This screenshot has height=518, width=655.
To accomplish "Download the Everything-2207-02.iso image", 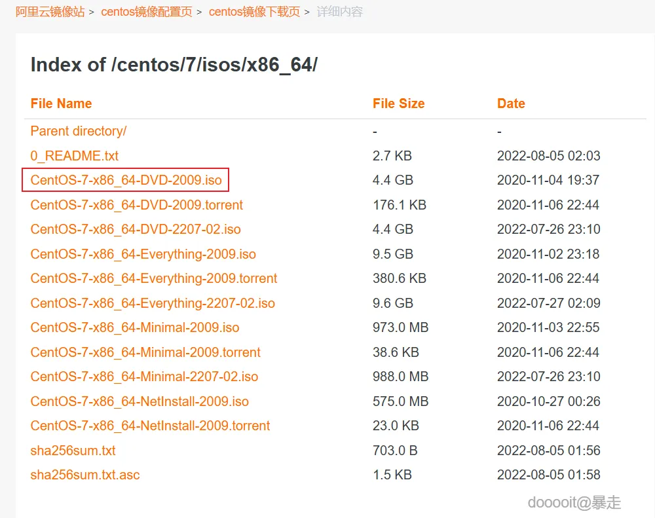I will point(153,303).
